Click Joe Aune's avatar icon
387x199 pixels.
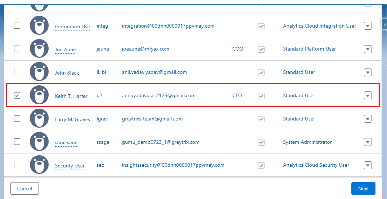click(x=39, y=49)
